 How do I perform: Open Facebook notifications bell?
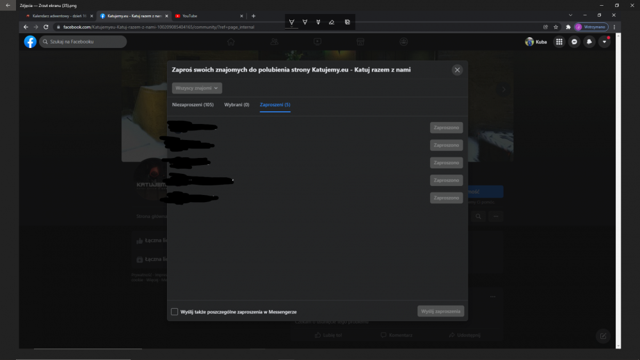point(589,42)
